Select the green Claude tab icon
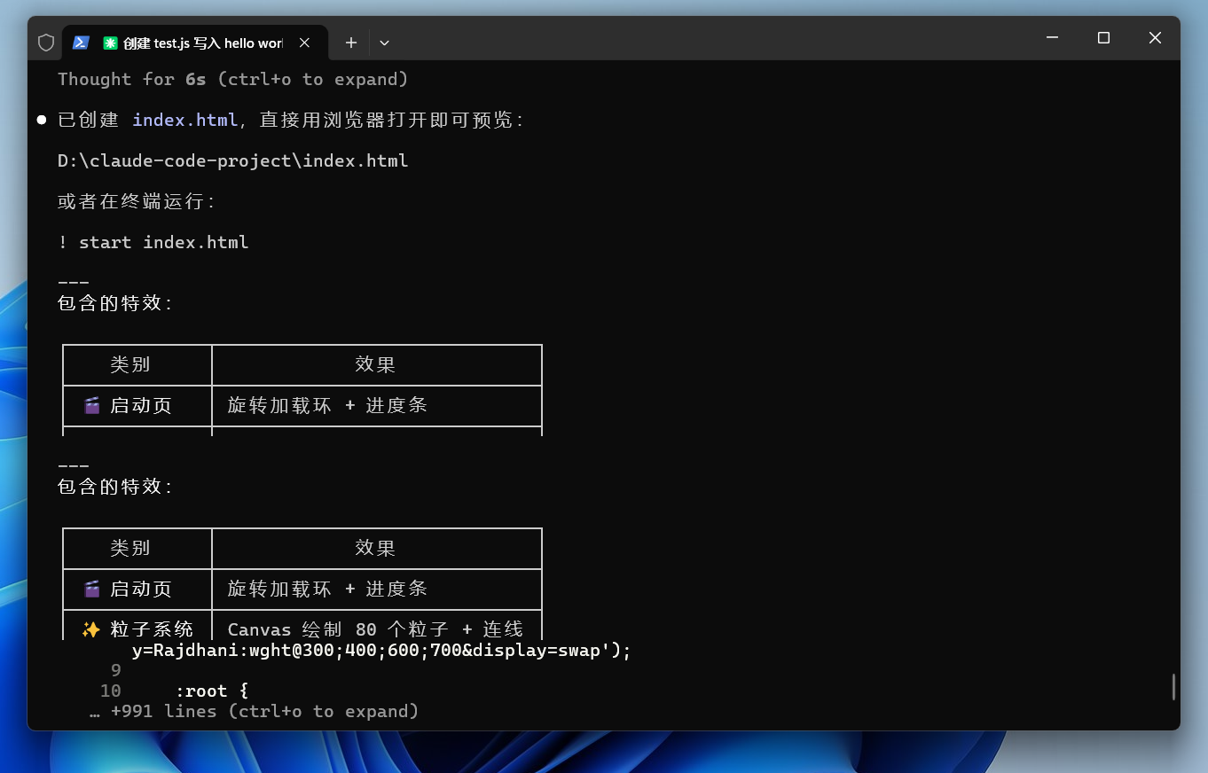Image resolution: width=1208 pixels, height=773 pixels. click(110, 43)
